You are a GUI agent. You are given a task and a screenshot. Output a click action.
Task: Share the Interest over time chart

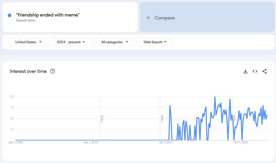point(265,71)
